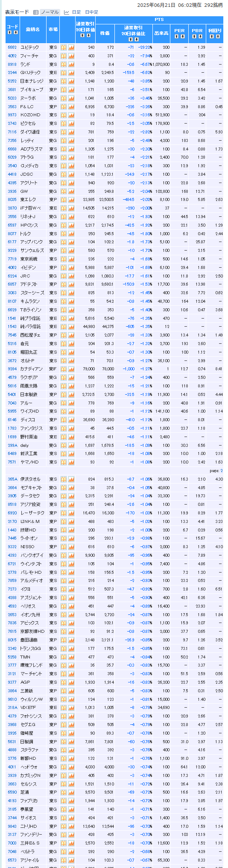The image size is (228, 868).
Task: Select the company name ファンタジスタ
Action: click(31, 428)
